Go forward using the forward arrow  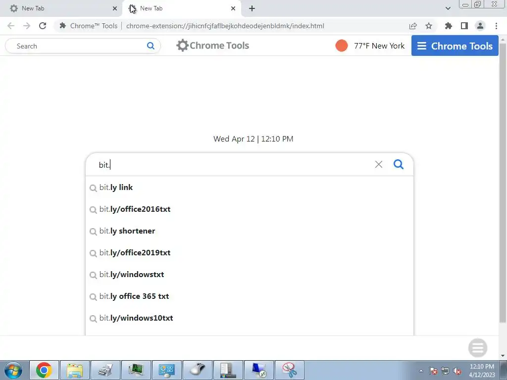(x=27, y=26)
